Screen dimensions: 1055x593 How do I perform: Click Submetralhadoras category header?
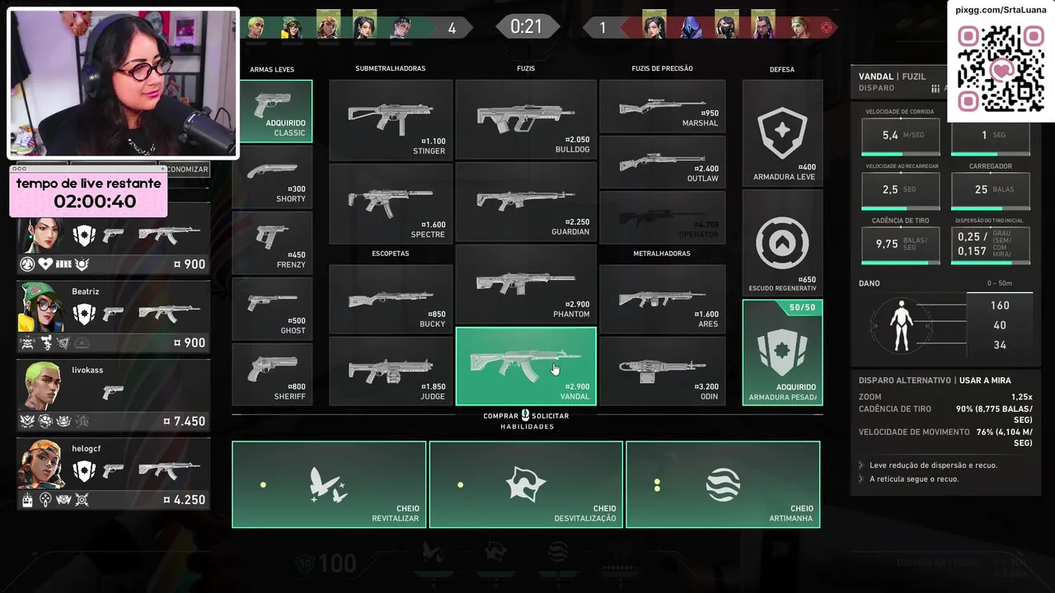(x=391, y=68)
